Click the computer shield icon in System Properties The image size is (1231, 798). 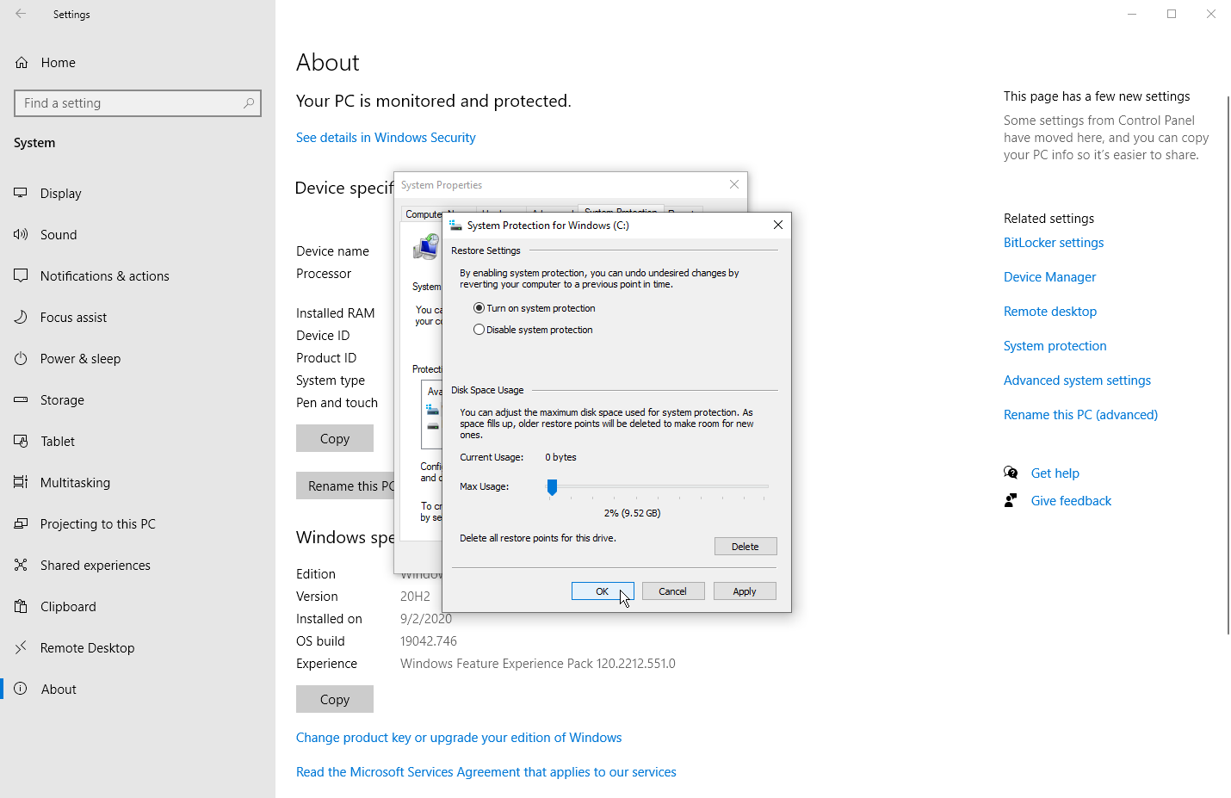coord(426,248)
